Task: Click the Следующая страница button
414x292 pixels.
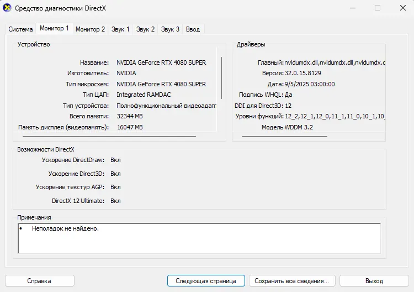Action: click(x=206, y=281)
